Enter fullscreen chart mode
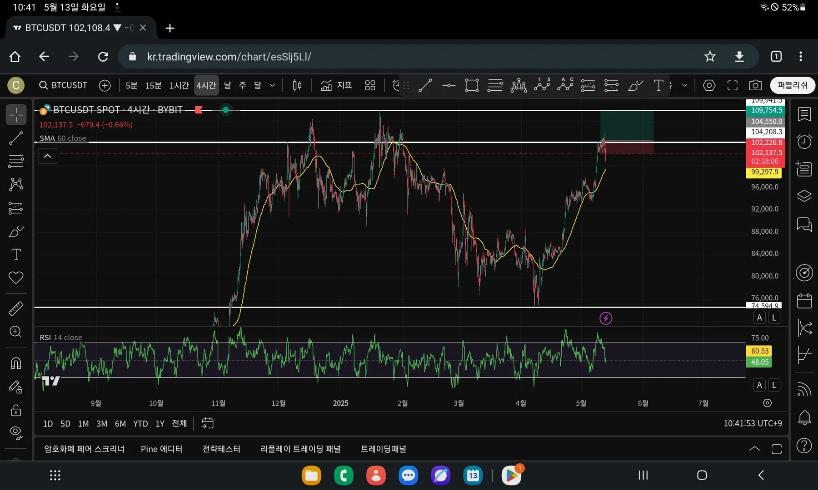This screenshot has height=490, width=818. 732,85
